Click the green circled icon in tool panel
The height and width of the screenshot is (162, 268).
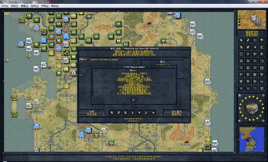[248, 68]
